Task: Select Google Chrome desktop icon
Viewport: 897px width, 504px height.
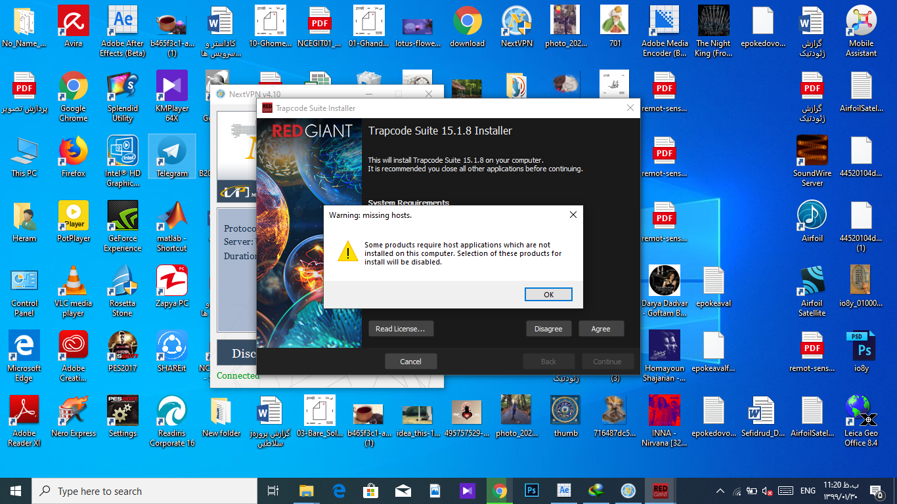Action: pyautogui.click(x=74, y=96)
